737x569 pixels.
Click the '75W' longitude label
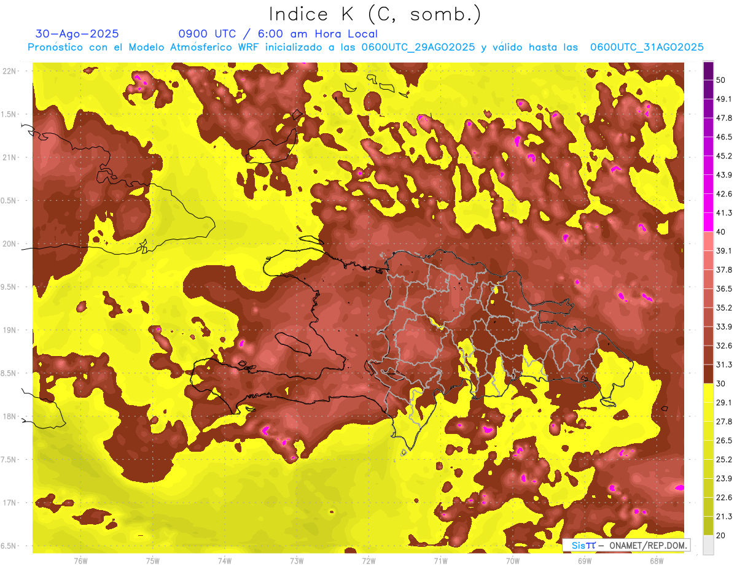coord(153,560)
